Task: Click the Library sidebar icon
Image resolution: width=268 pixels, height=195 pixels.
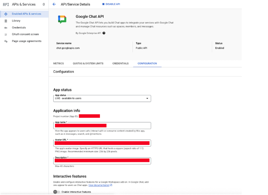Action: (6, 21)
